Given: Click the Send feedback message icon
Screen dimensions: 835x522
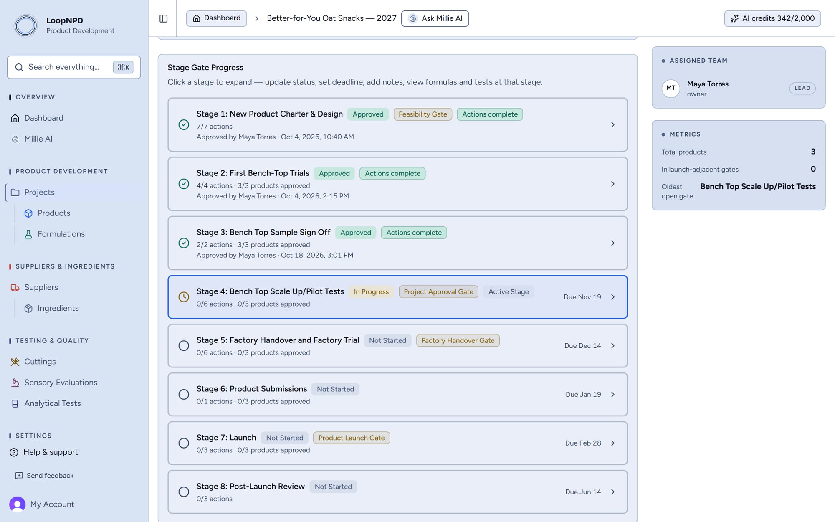Looking at the screenshot, I should tap(19, 476).
